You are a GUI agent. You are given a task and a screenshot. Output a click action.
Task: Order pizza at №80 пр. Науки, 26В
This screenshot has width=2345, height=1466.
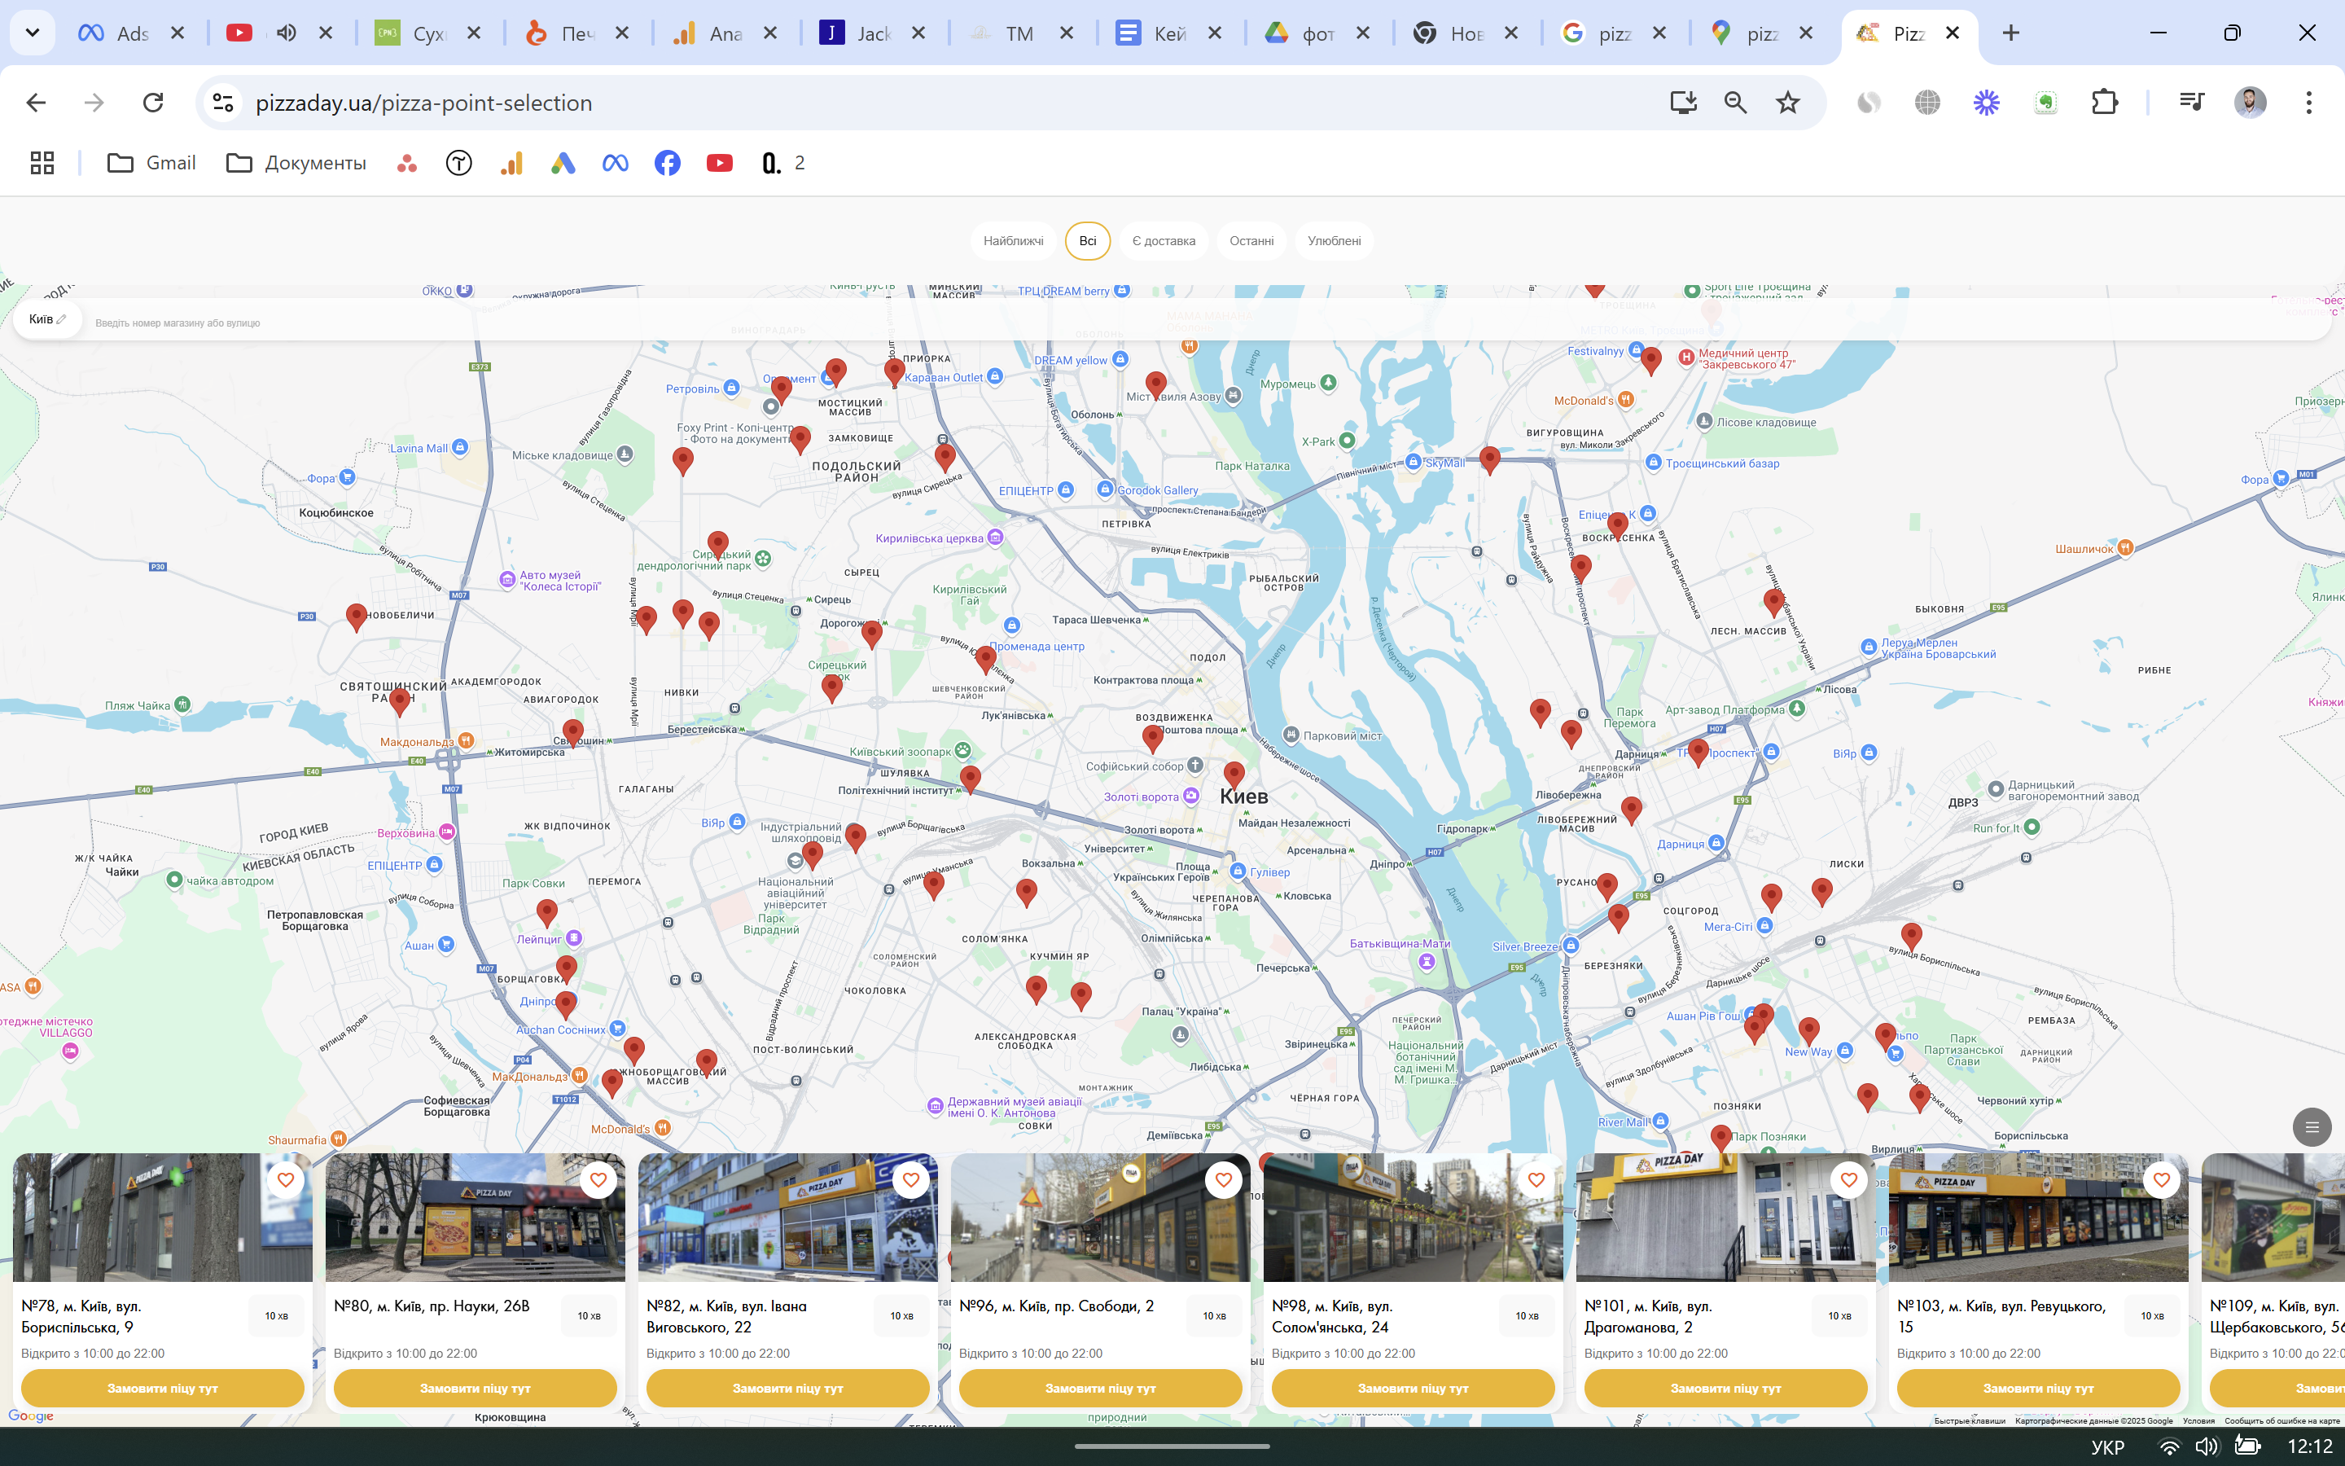pyautogui.click(x=475, y=1389)
